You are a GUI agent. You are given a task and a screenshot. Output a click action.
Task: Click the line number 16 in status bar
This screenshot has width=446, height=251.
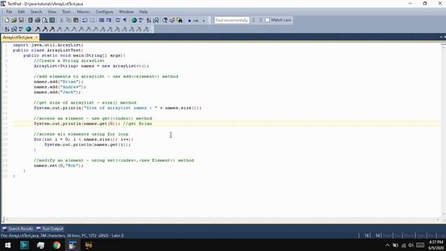[367, 236]
